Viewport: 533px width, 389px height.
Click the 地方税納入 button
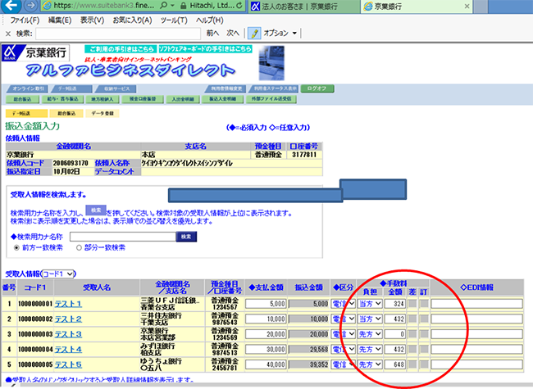(x=102, y=99)
